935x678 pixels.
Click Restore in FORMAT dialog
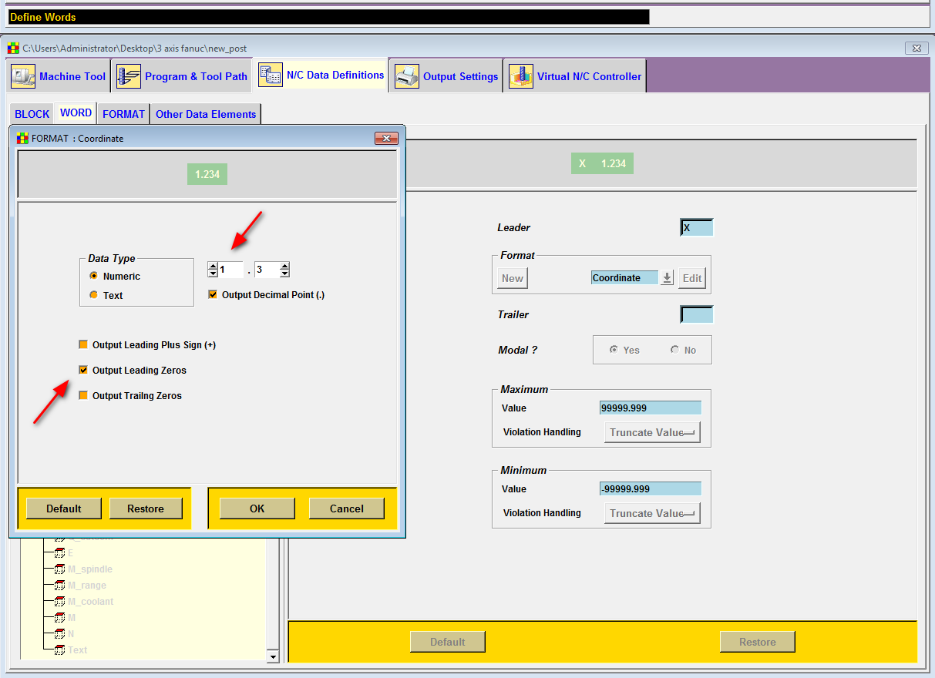point(146,509)
